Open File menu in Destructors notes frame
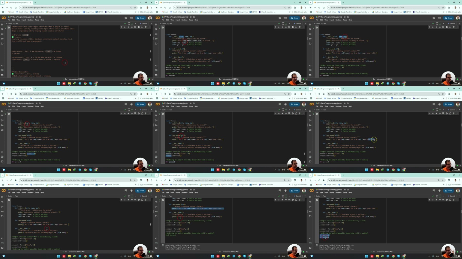Viewport: 462px width, 259px height. [9, 20]
